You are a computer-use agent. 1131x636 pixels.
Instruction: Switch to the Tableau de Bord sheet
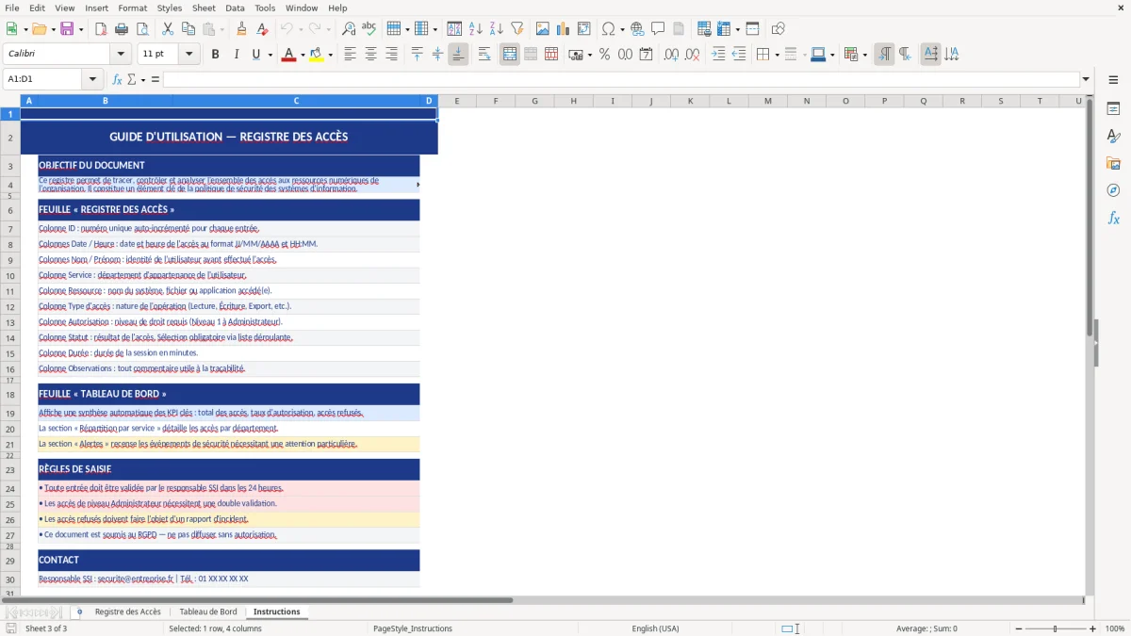208,611
